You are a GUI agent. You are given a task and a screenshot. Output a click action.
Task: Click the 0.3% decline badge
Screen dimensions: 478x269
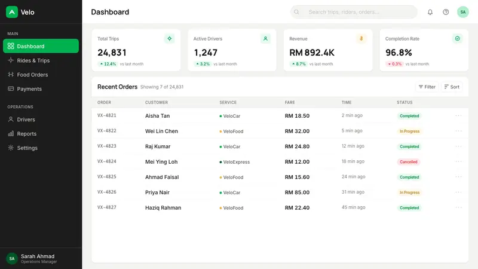tap(394, 64)
